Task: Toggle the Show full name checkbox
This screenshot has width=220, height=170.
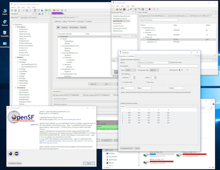Action: pyautogui.click(x=170, y=62)
